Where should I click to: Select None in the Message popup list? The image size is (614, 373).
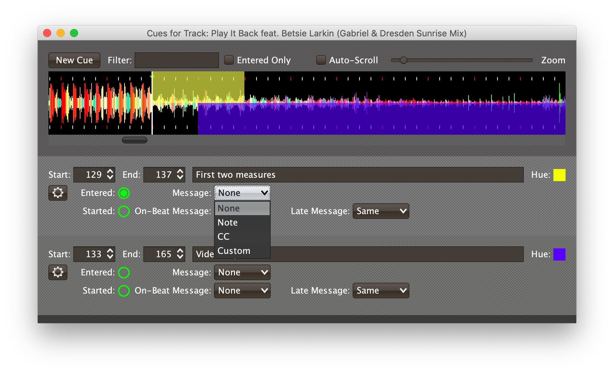click(242, 208)
